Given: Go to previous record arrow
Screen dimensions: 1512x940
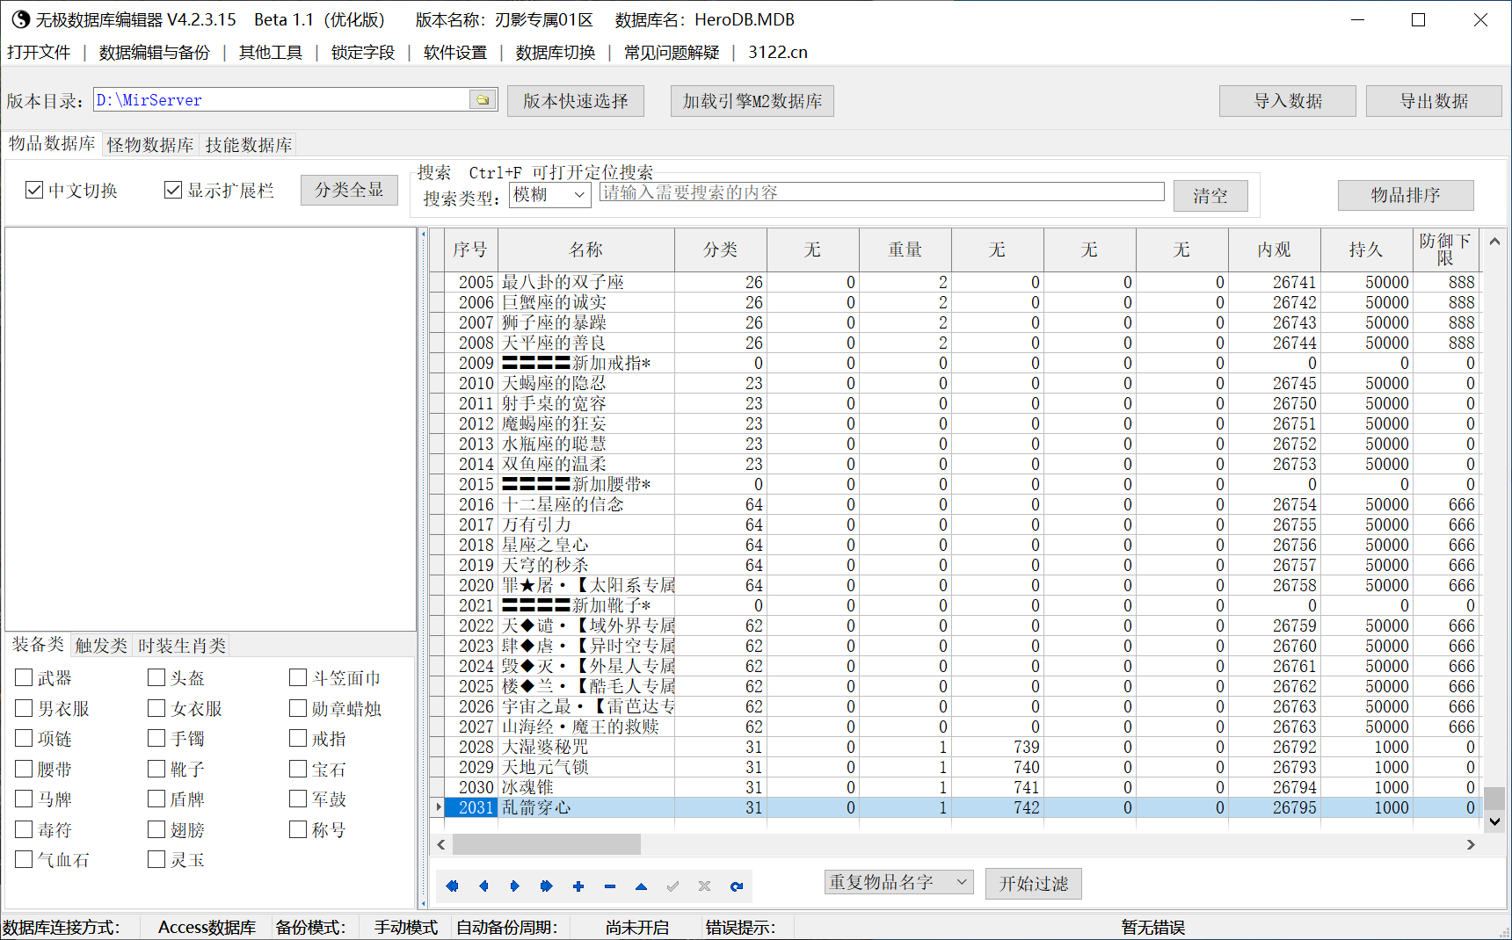Looking at the screenshot, I should point(483,886).
